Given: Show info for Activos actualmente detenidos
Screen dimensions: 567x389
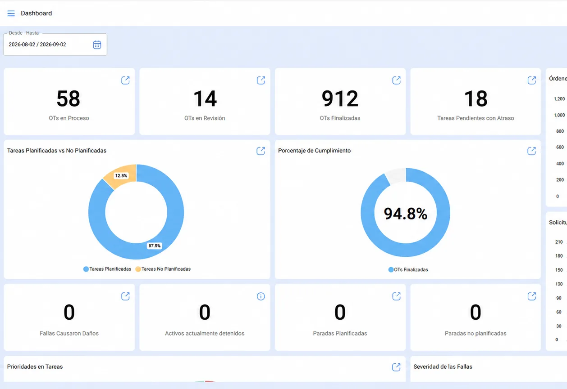Looking at the screenshot, I should click(261, 296).
